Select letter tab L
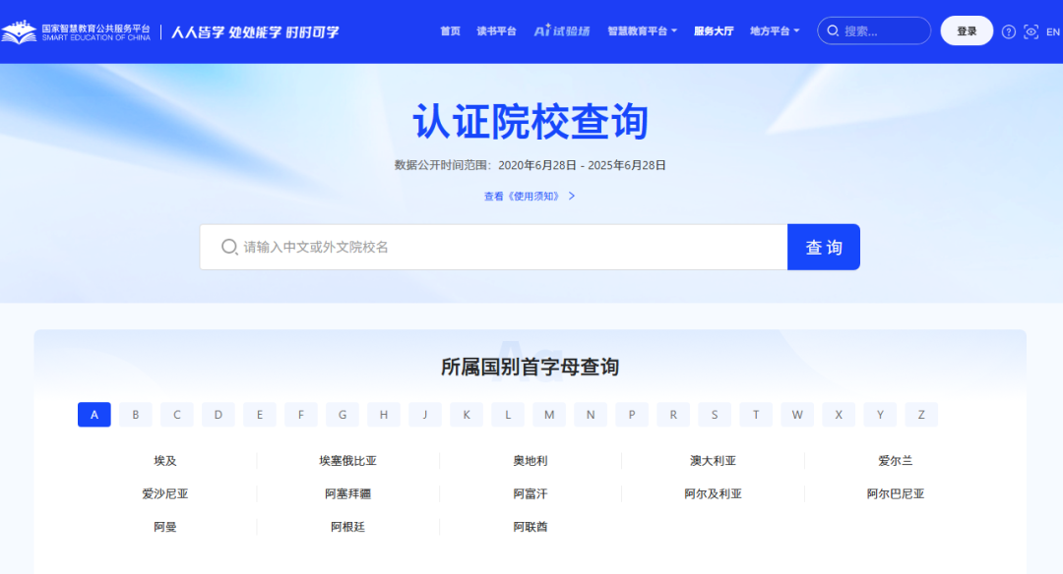The image size is (1063, 574). tap(508, 415)
